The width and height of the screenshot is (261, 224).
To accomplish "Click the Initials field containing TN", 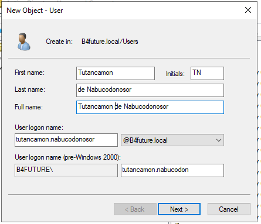I will pos(207,73).
